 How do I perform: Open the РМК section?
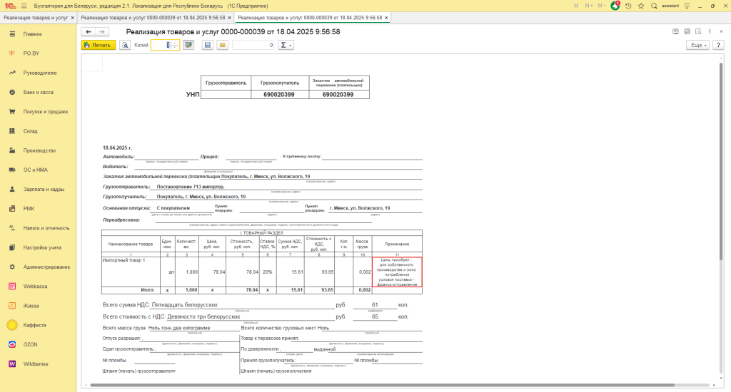pyautogui.click(x=39, y=209)
